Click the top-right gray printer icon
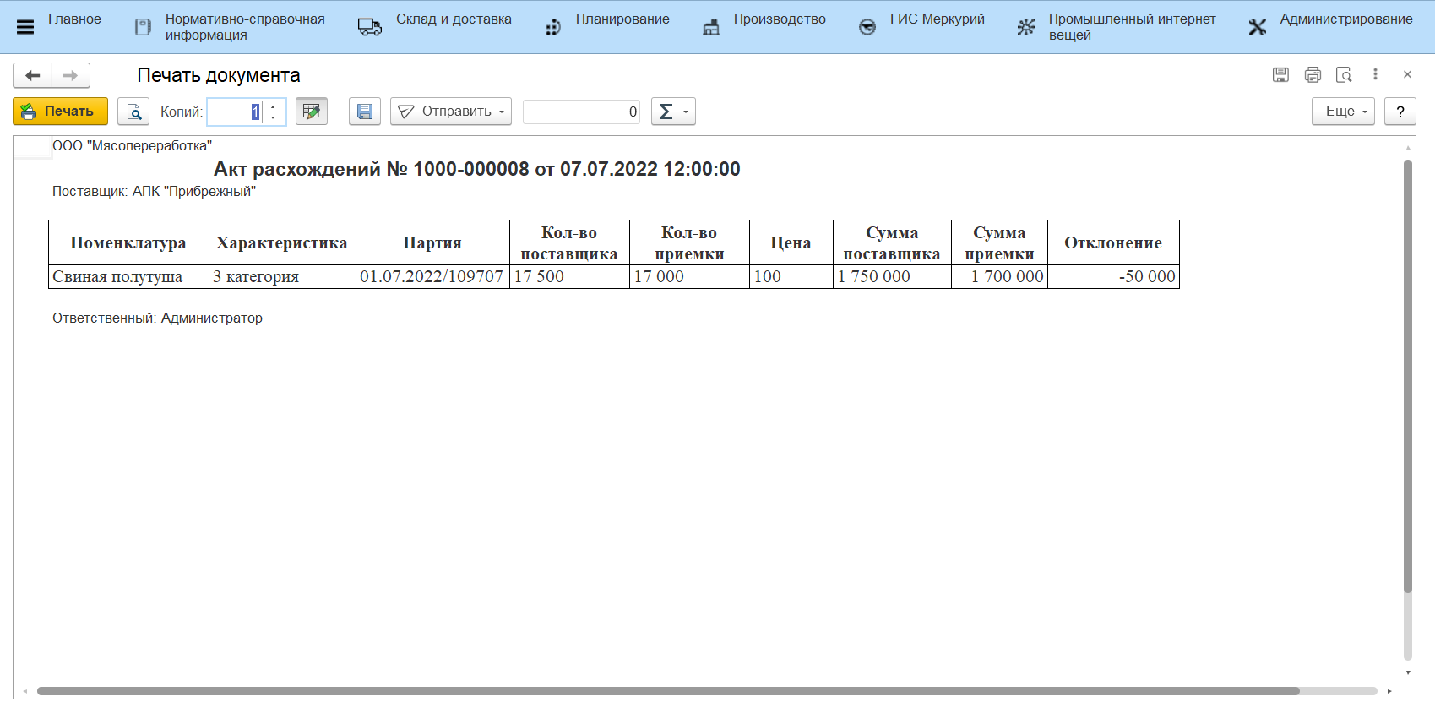 click(x=1313, y=75)
